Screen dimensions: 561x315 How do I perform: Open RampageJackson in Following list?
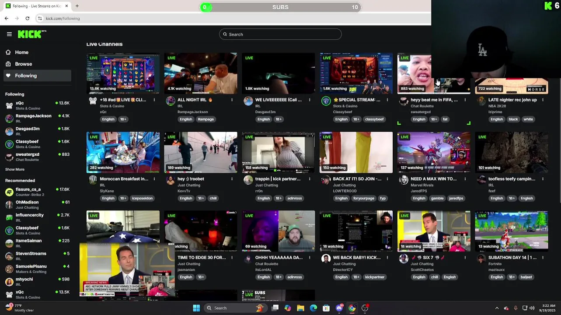pyautogui.click(x=37, y=118)
